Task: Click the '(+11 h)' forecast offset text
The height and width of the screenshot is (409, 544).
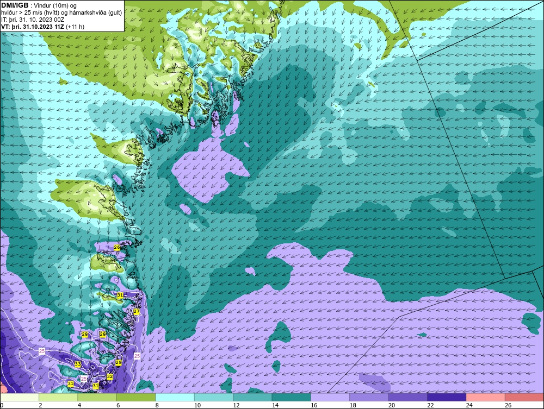Action: [x=75, y=27]
